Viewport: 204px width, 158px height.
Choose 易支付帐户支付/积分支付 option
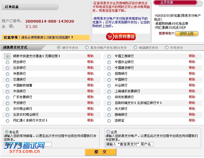point(87,48)
